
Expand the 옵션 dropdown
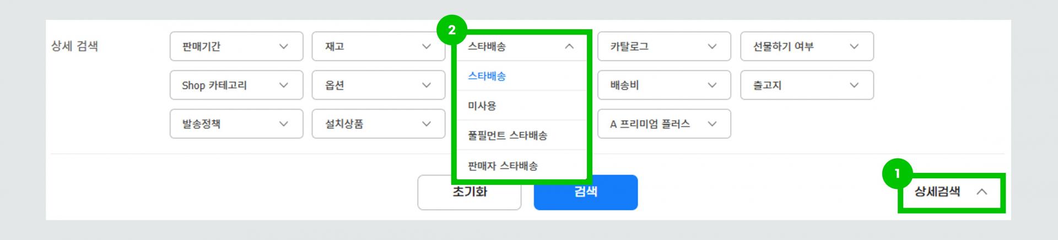(378, 85)
